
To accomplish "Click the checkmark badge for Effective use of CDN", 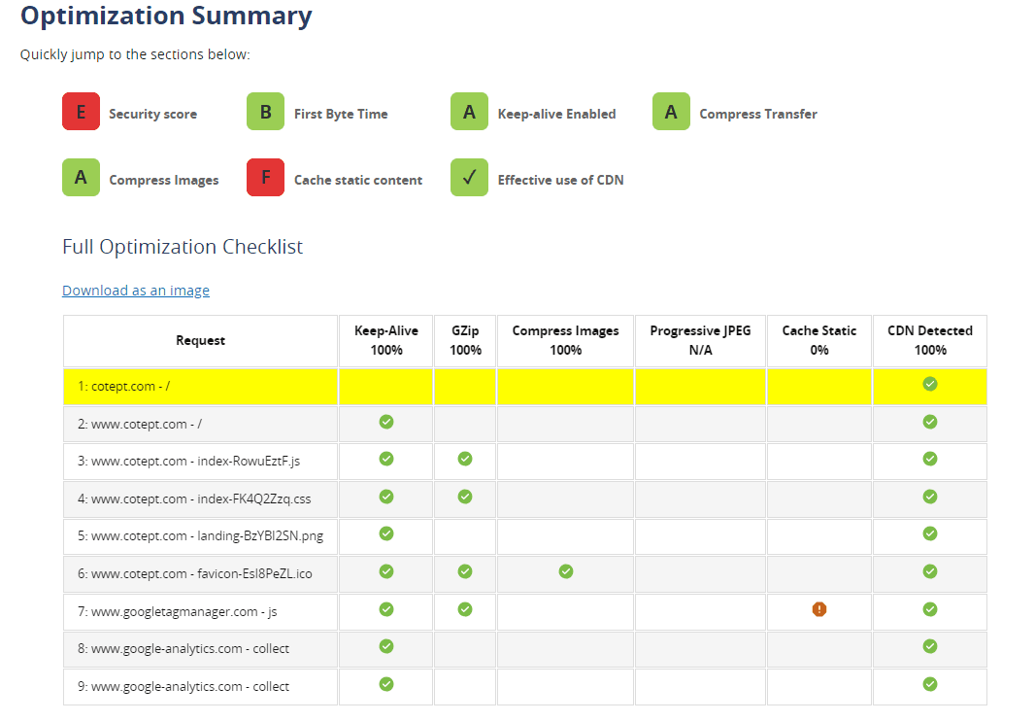I will [x=469, y=178].
